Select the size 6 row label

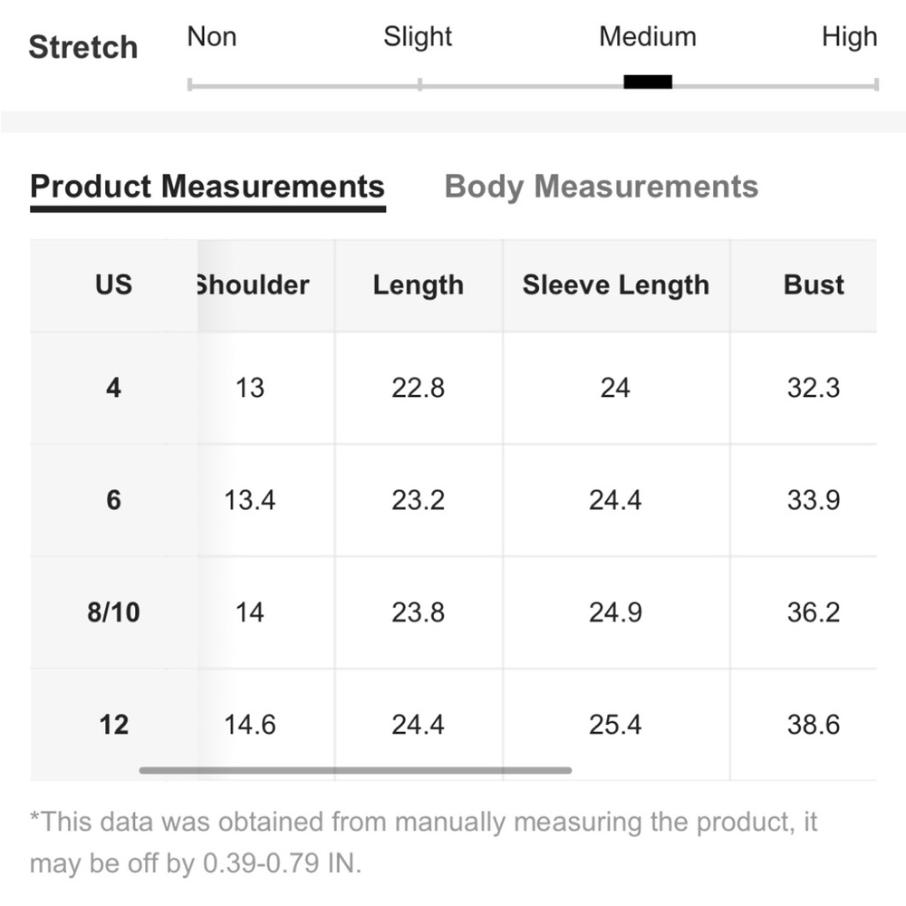(x=113, y=500)
